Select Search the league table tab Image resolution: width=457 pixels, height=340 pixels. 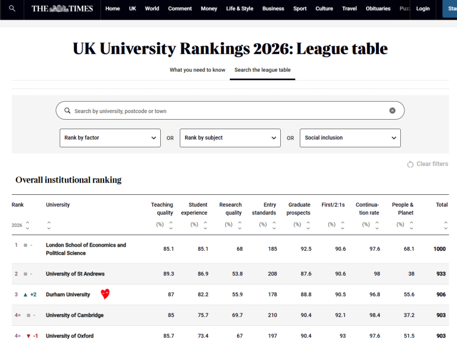point(262,70)
